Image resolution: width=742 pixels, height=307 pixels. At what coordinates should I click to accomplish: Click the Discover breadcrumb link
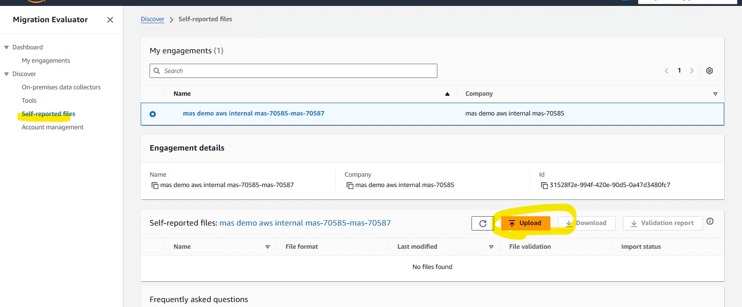point(153,19)
